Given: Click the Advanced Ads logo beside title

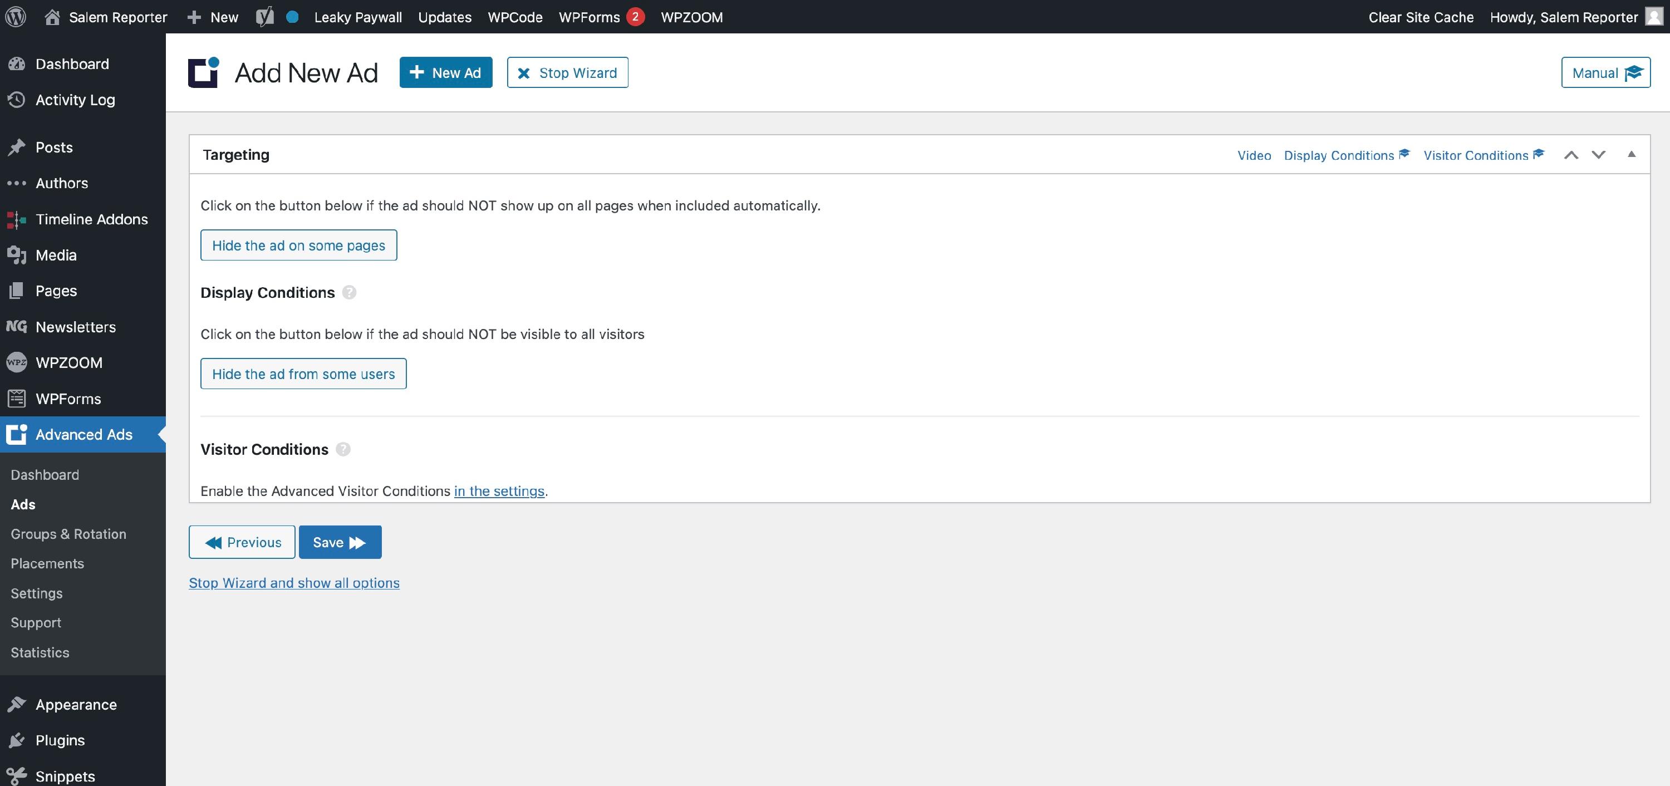Looking at the screenshot, I should click(204, 72).
